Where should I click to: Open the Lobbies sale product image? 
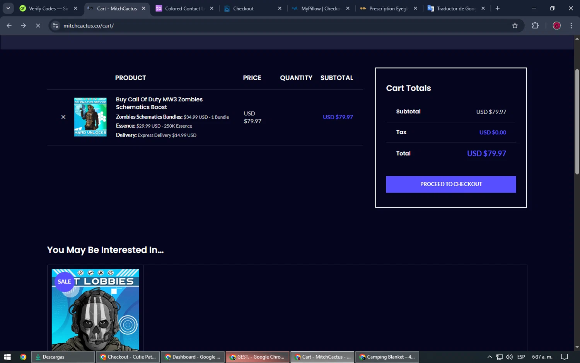(96, 310)
